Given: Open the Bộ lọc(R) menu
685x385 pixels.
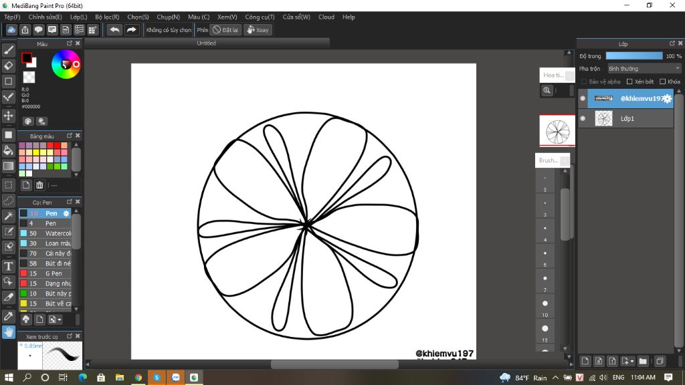Looking at the screenshot, I should pyautogui.click(x=107, y=17).
